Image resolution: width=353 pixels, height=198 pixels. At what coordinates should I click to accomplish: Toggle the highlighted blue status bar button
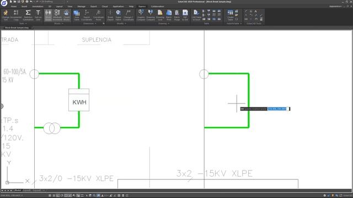click(98, 196)
